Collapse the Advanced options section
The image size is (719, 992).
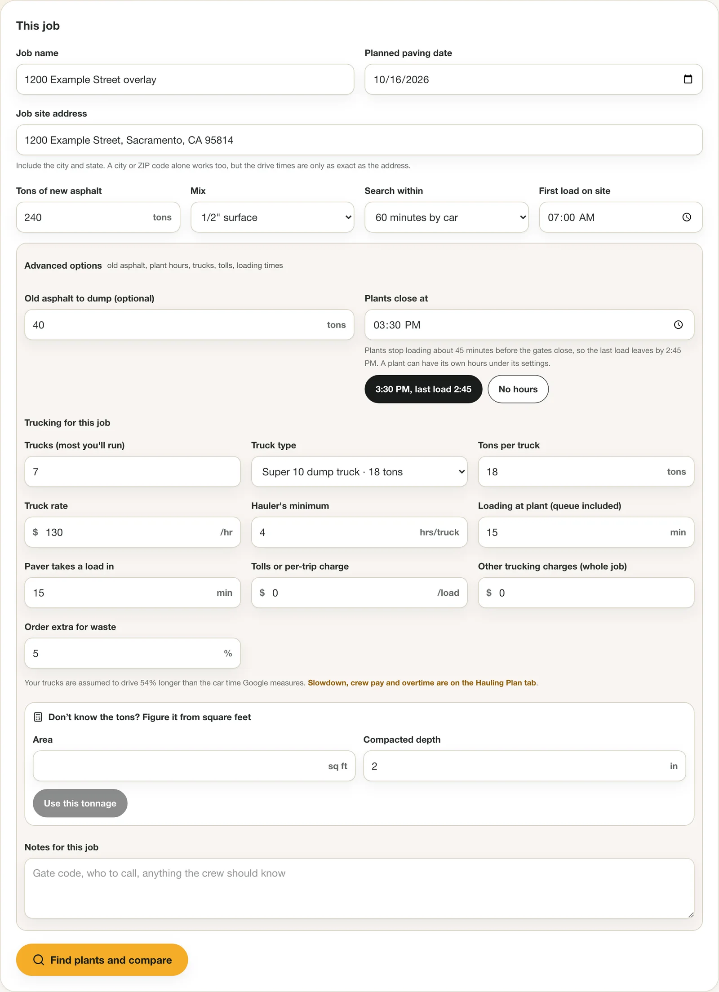[63, 266]
